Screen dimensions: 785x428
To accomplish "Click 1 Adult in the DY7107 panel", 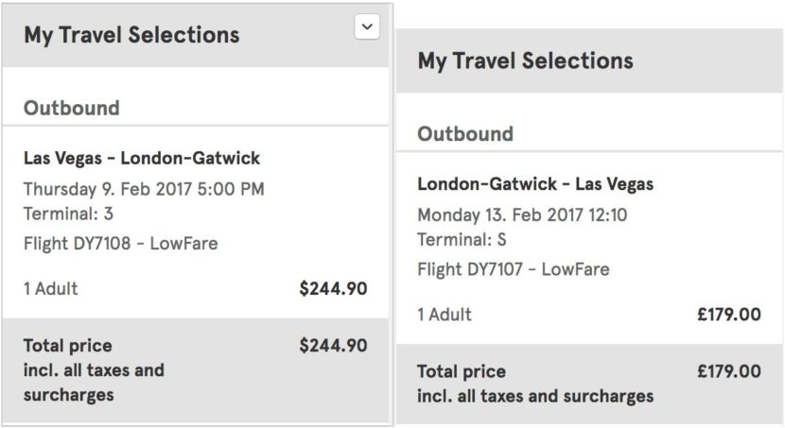I will point(445,315).
